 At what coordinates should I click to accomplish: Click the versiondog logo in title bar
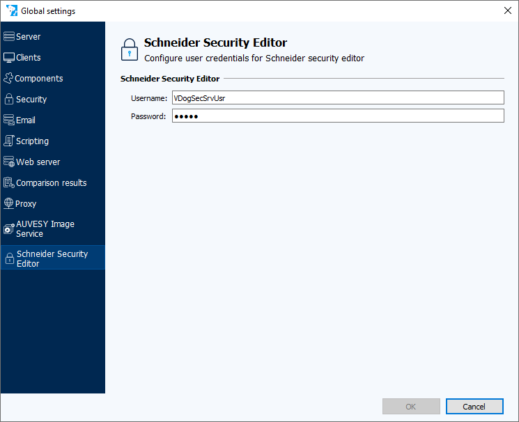tap(12, 10)
